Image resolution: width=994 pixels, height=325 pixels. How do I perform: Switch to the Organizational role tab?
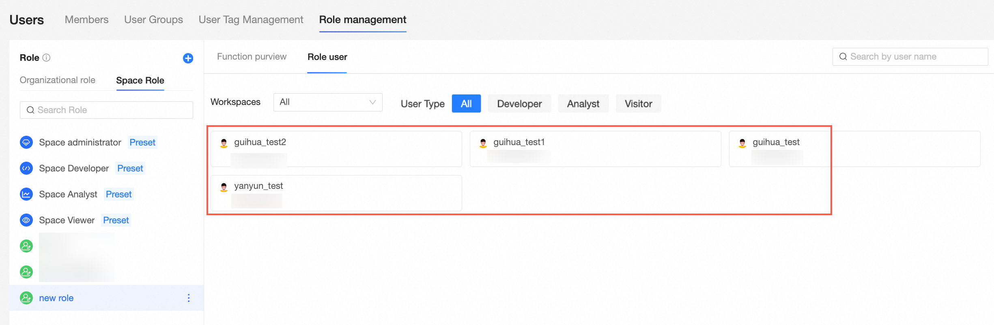point(58,80)
